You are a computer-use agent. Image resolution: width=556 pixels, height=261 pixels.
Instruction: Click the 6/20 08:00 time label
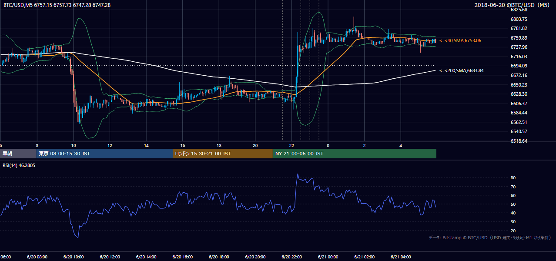click(37, 257)
